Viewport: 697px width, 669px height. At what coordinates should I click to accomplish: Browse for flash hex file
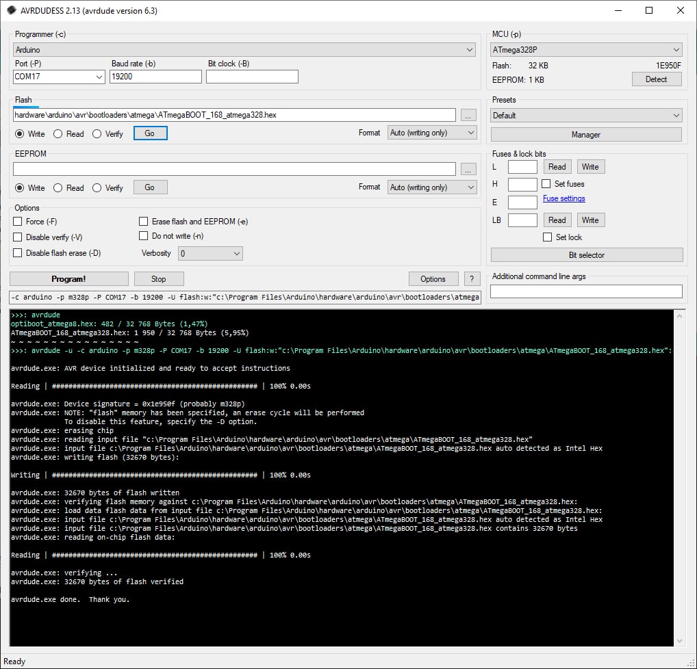(468, 115)
